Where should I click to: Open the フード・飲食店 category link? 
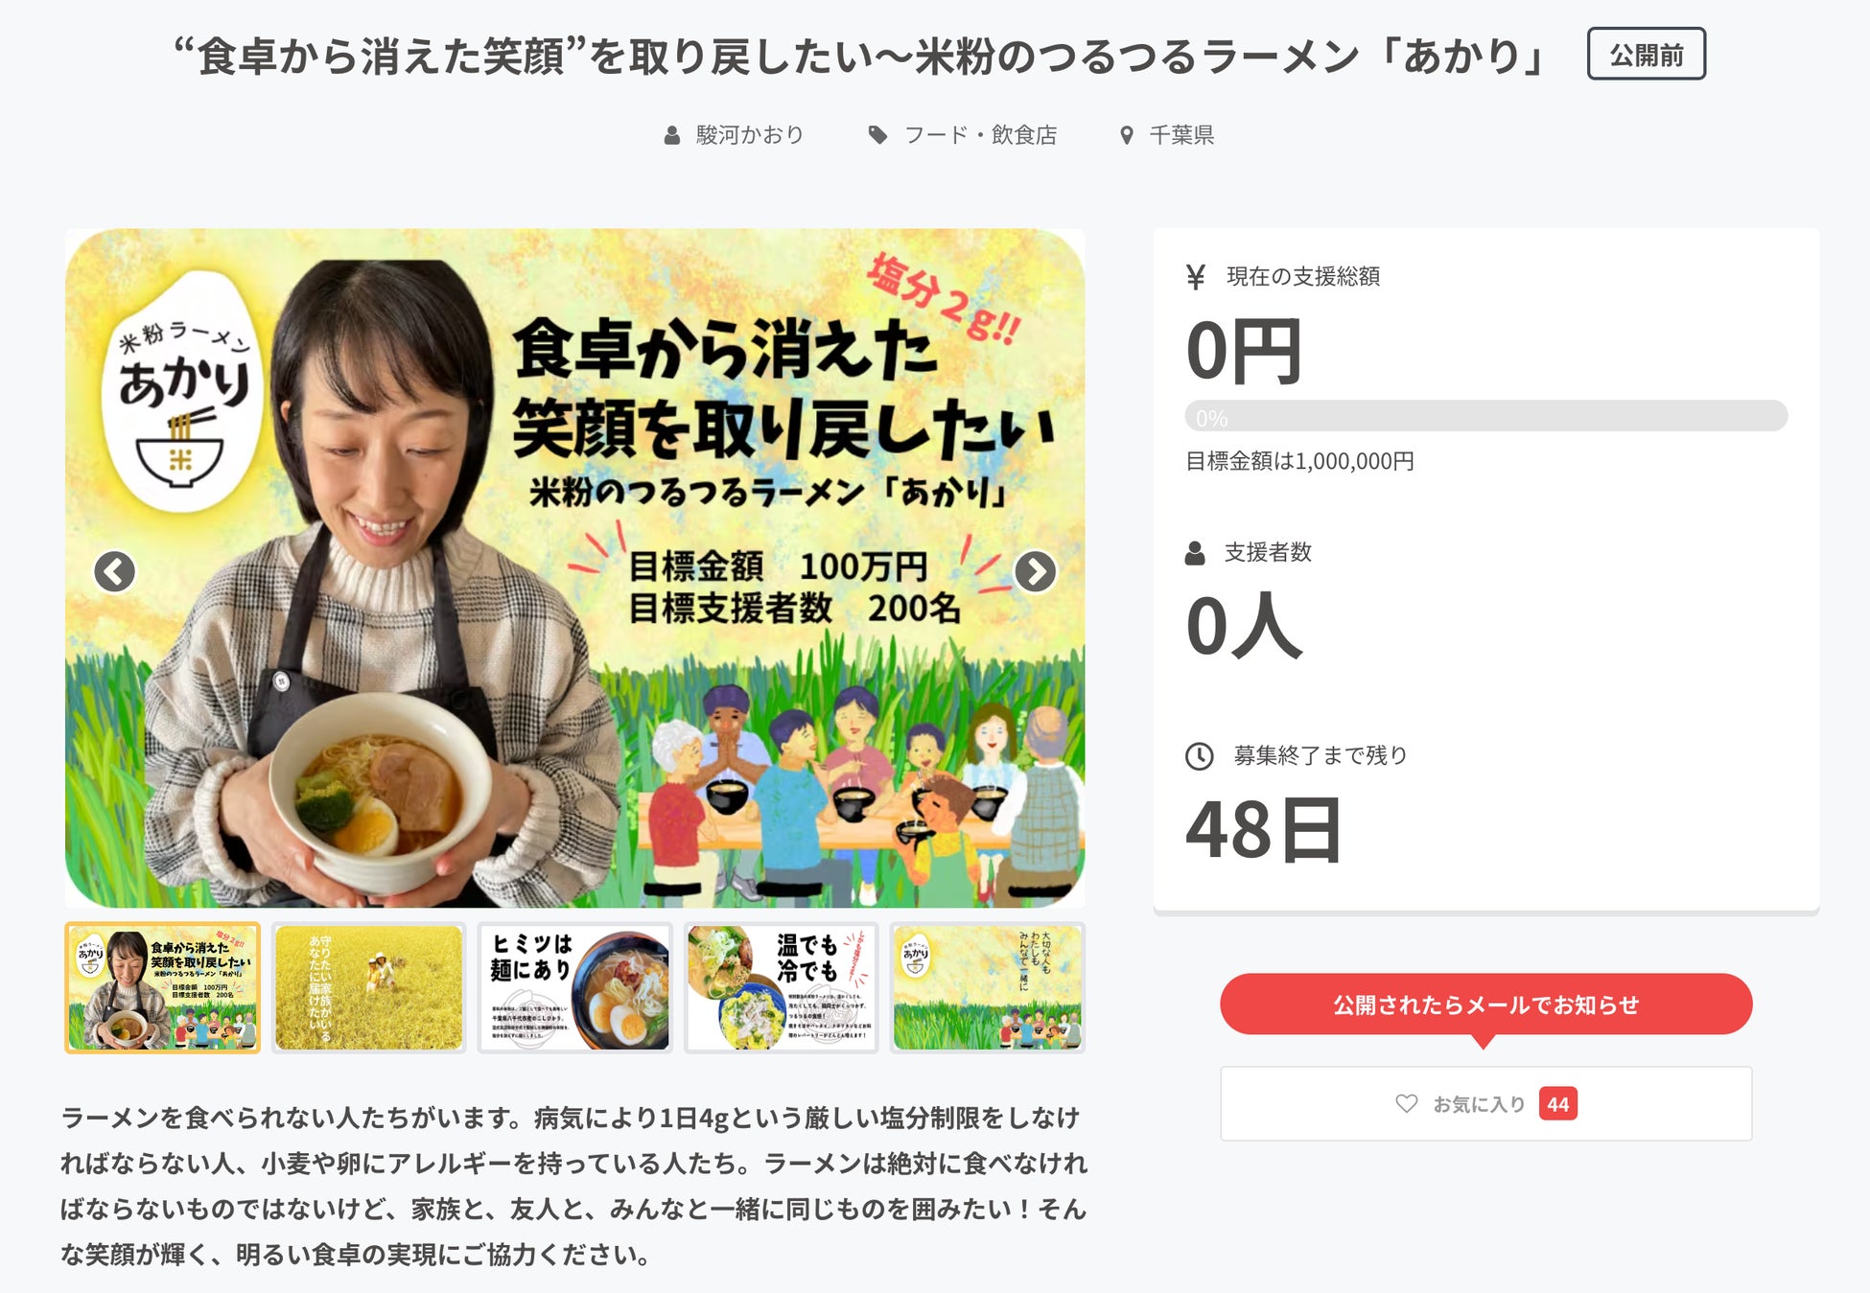980,135
